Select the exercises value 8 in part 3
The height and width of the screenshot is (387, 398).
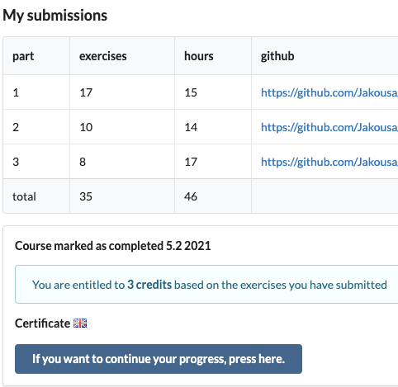tap(83, 162)
